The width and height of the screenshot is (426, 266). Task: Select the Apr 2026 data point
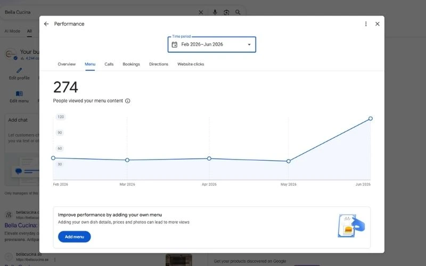(x=209, y=159)
